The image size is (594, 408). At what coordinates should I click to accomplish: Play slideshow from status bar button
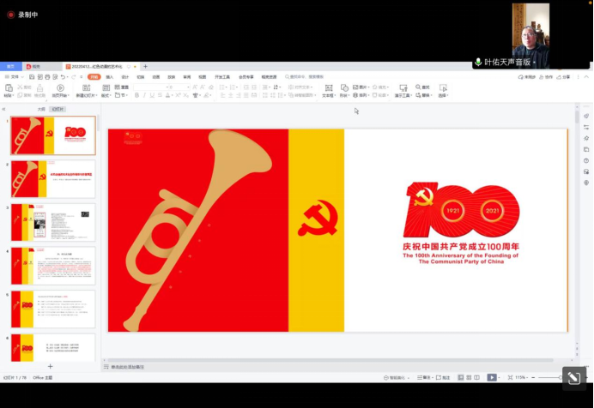tap(492, 377)
